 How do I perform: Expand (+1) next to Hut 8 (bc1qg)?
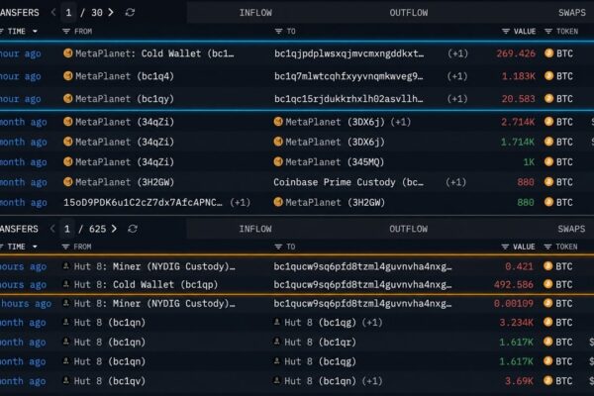(x=372, y=323)
